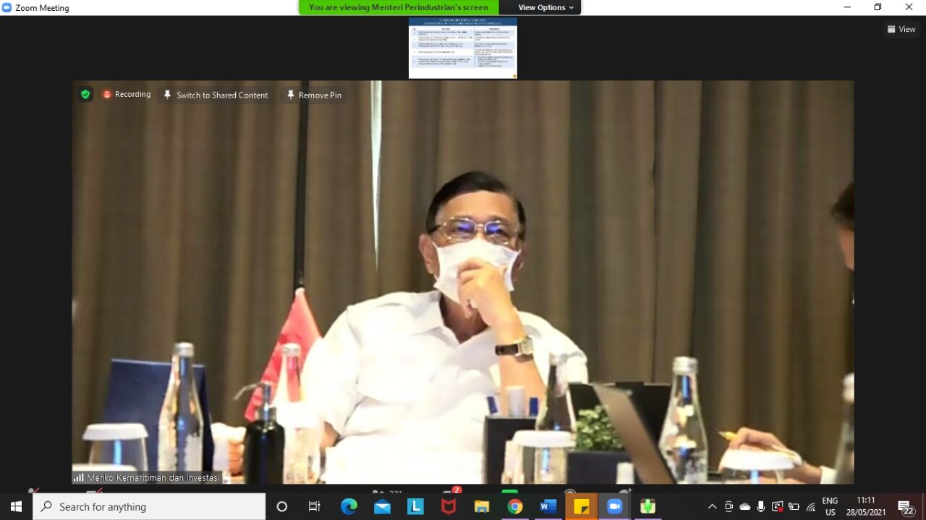The height and width of the screenshot is (520, 926).
Task: Click the Remove Pin button
Action: click(x=314, y=95)
